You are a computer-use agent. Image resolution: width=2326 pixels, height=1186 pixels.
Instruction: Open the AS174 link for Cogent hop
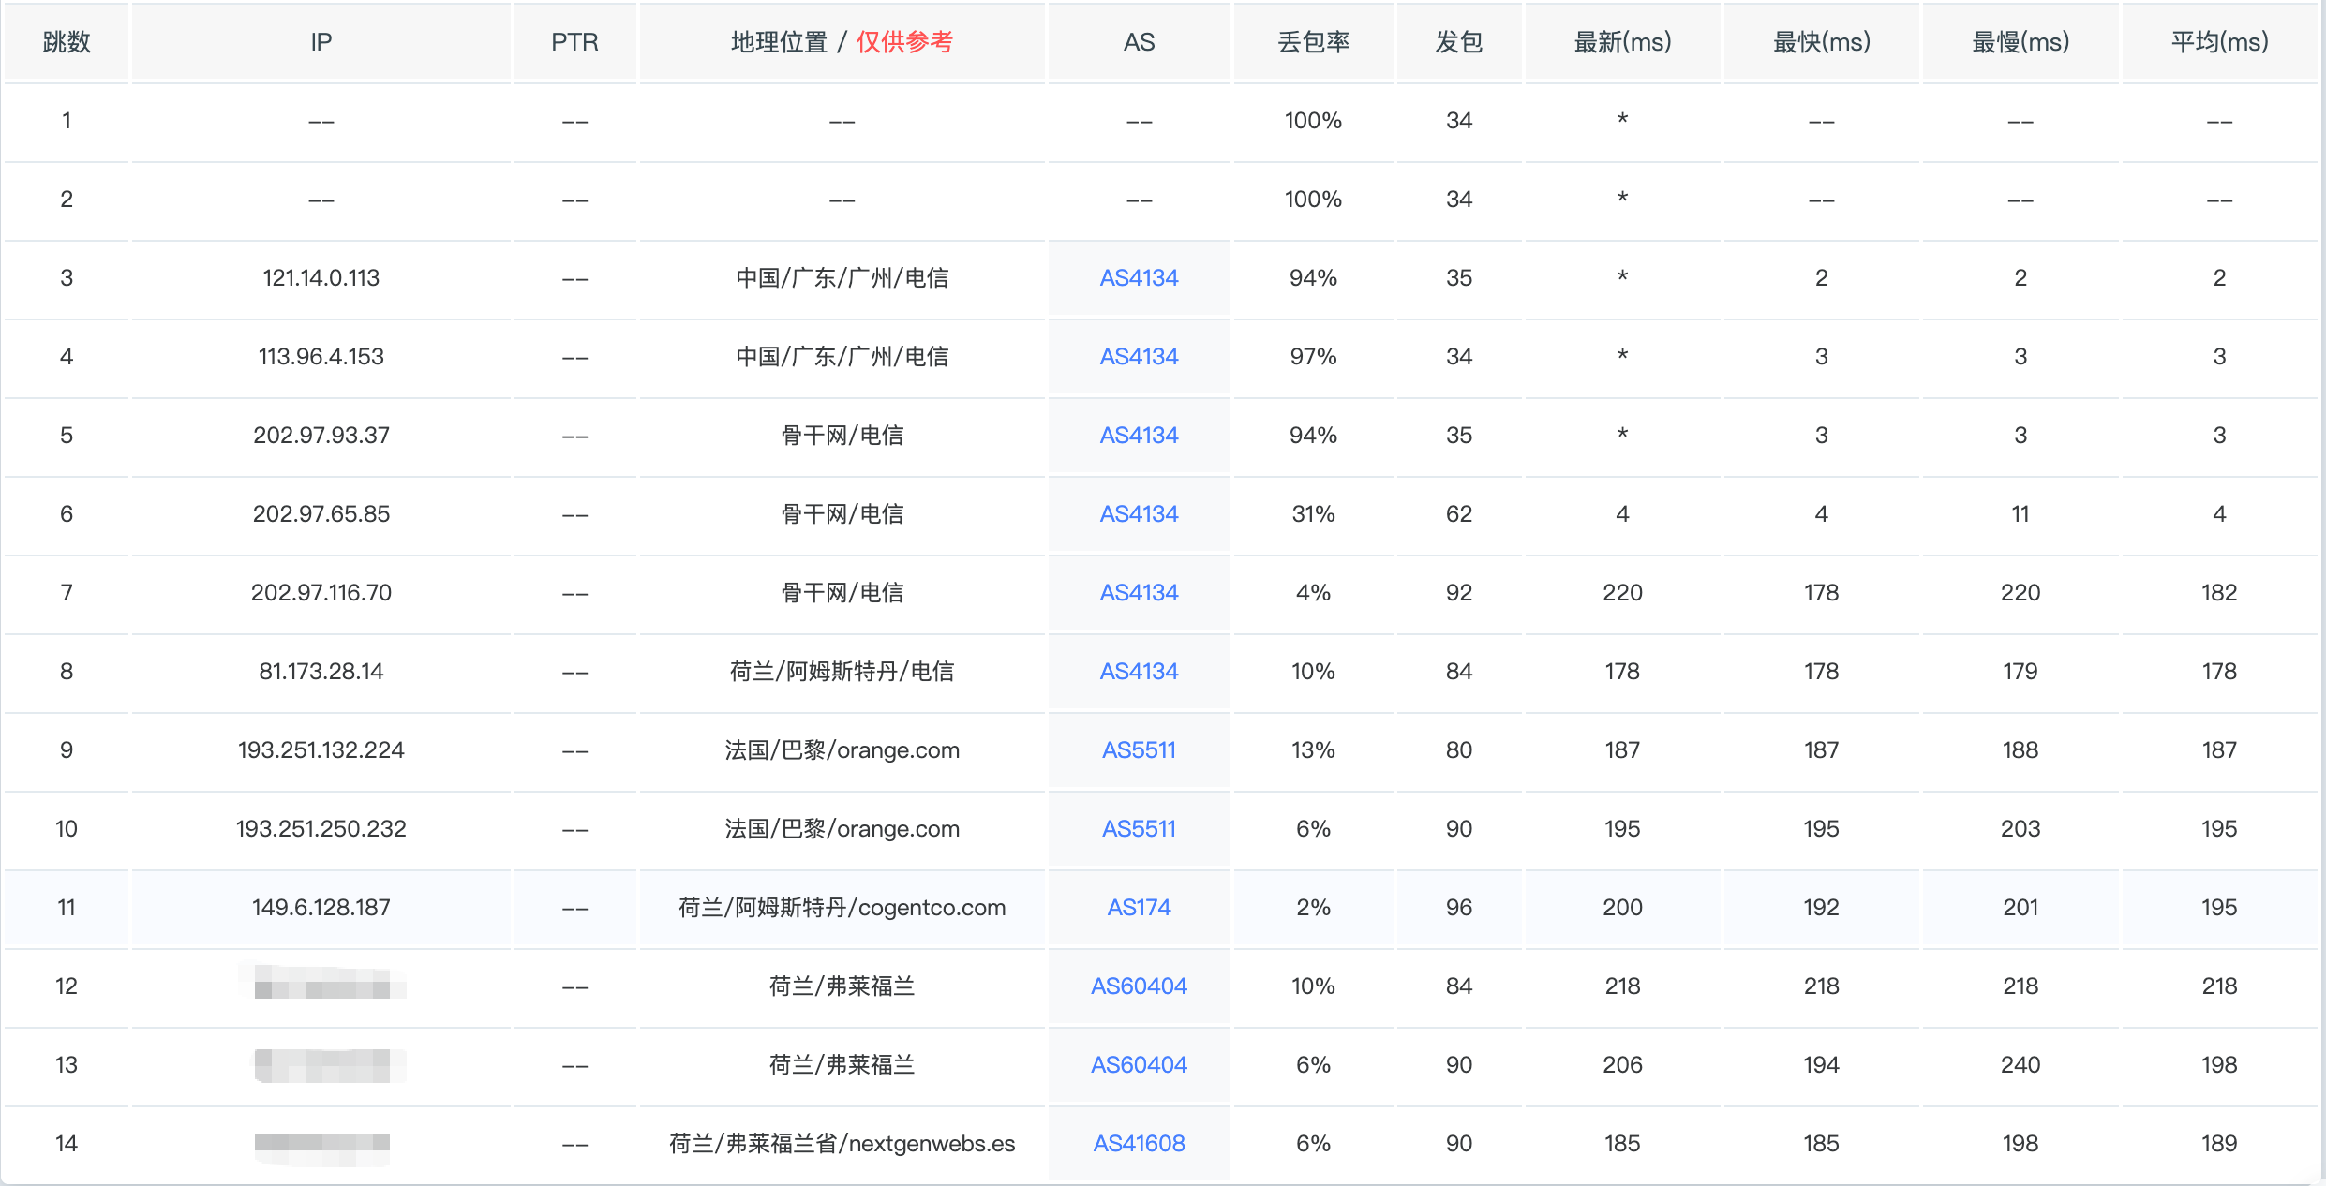coord(1139,908)
